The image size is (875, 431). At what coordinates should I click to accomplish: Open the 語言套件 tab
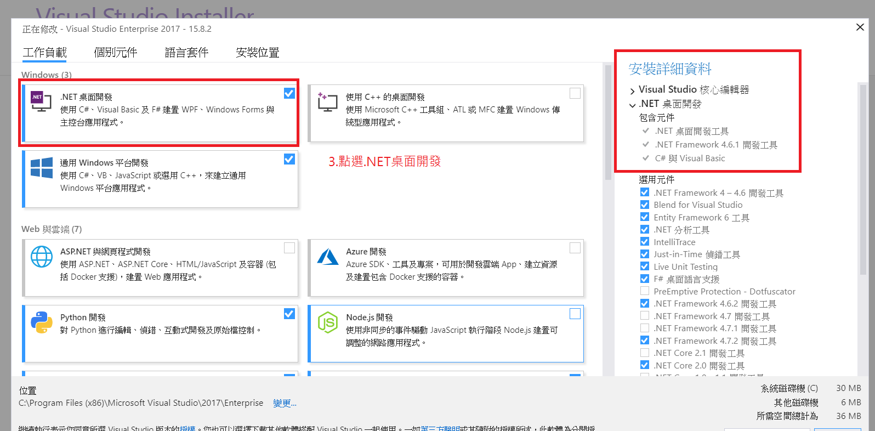[186, 53]
